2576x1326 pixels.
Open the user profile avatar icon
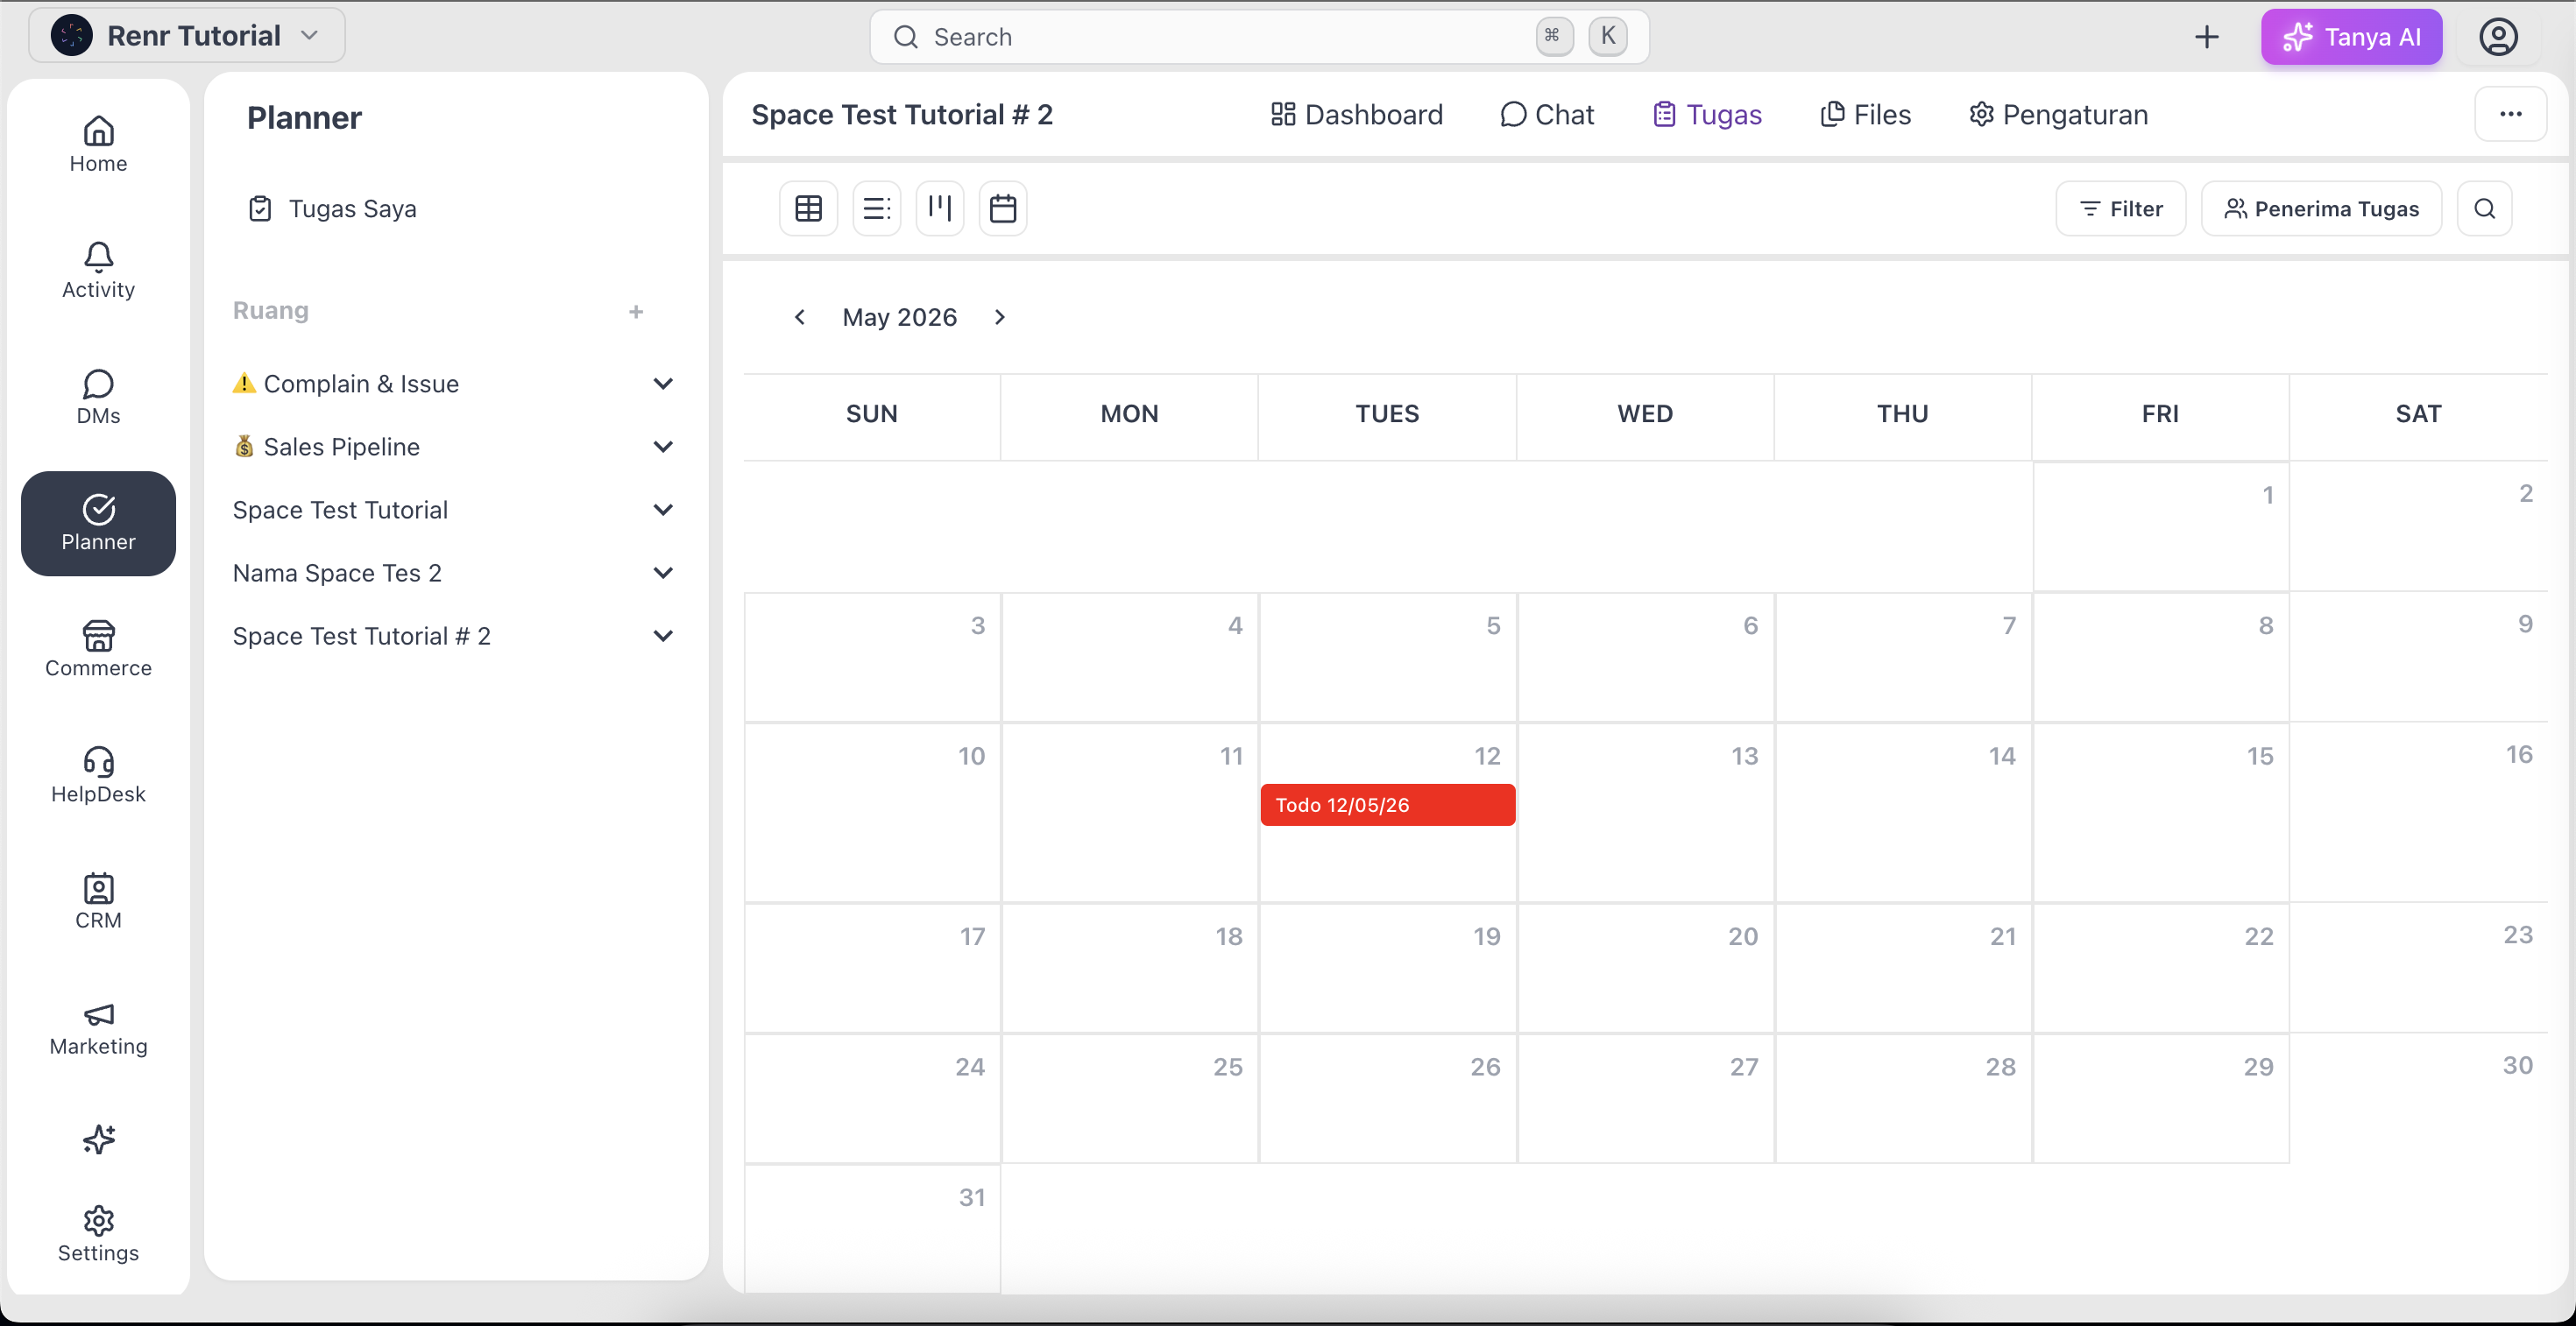pos(2497,37)
